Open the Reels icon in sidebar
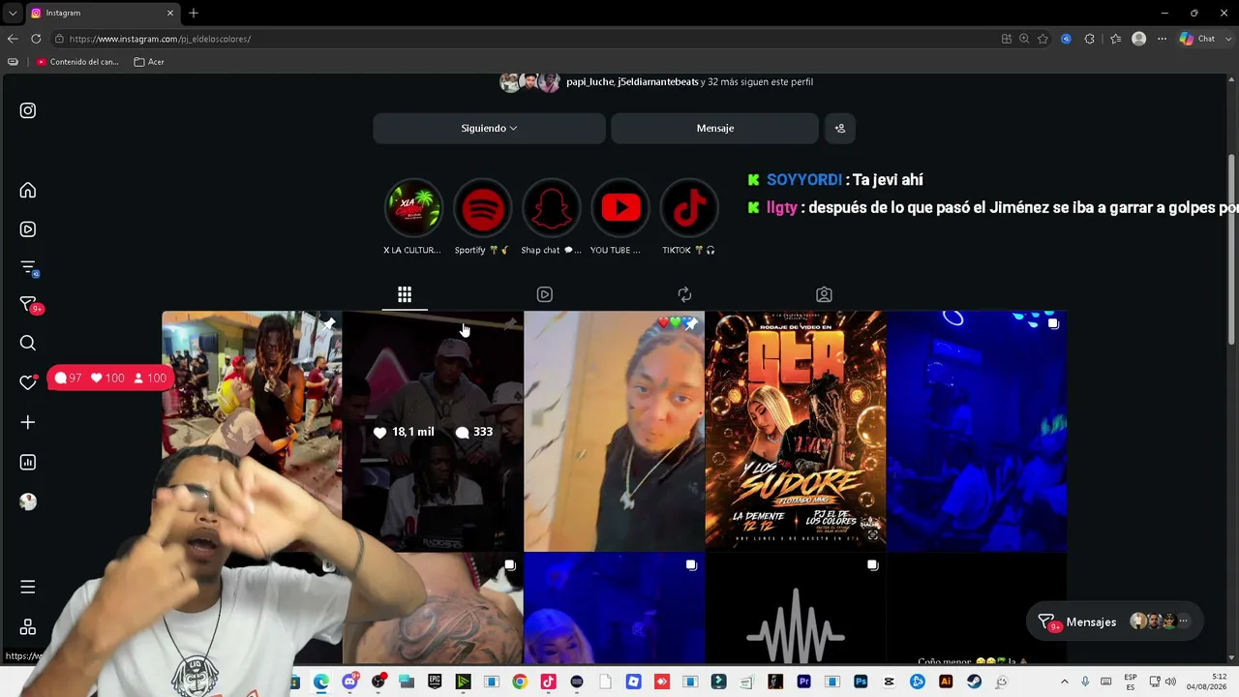 28,229
